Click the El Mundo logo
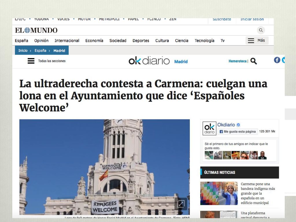Screen dimensions: 296x222 [x=36, y=30]
